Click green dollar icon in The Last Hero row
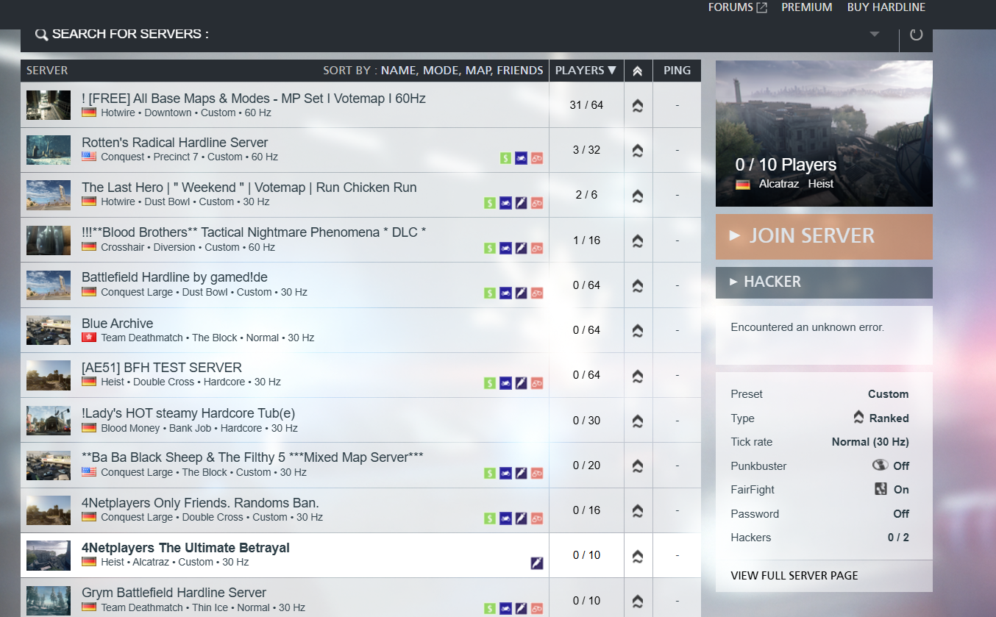 tap(490, 203)
